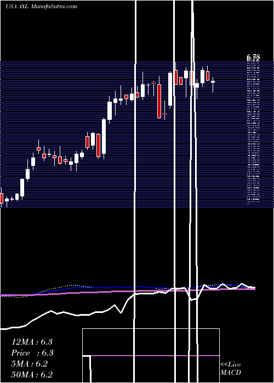
Task: Click the top price axis label 6.78
Action: (x=253, y=57)
